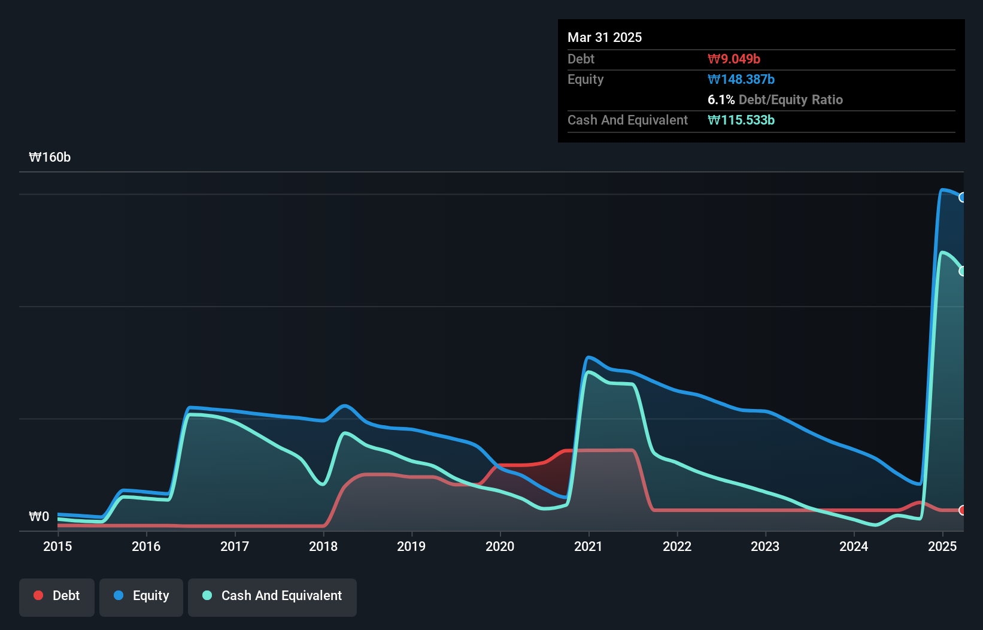
Task: Toggle the Debt series legend button
Action: pyautogui.click(x=57, y=597)
